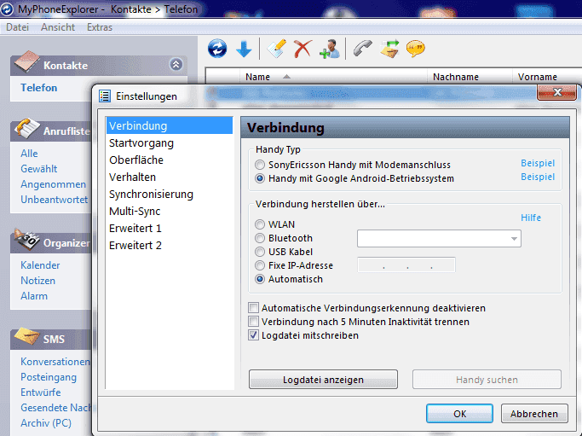Click the Handy suchen button

487,380
